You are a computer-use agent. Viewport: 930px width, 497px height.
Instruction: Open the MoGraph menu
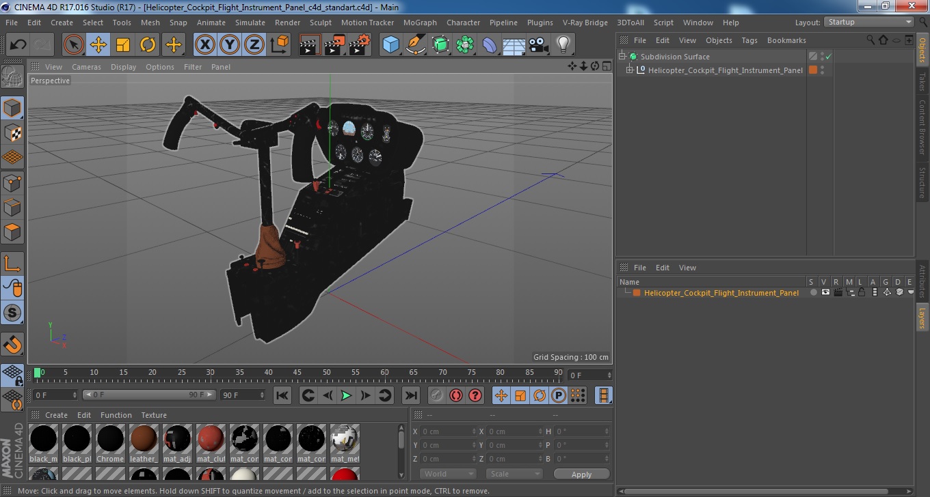[420, 23]
